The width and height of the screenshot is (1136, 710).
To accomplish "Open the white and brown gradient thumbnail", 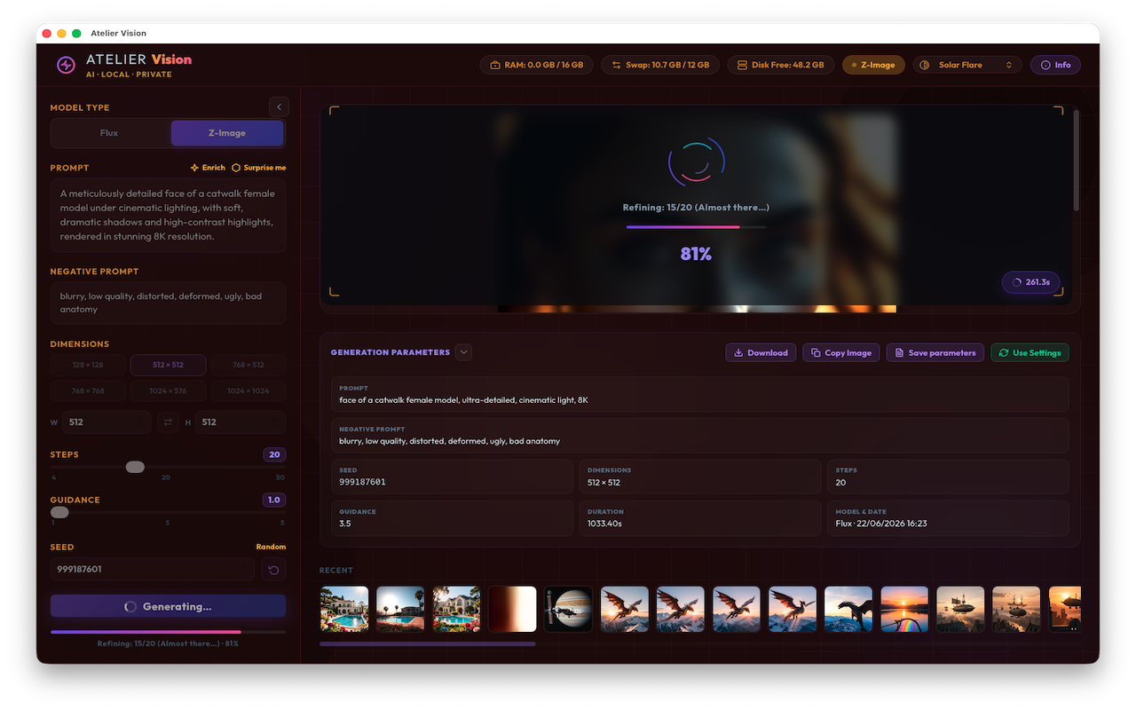I will 512,609.
